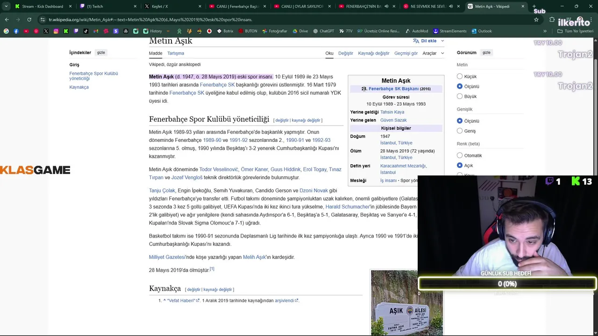The width and height of the screenshot is (598, 336).
Task: Open the Değiştir edit tab
Action: pyautogui.click(x=346, y=53)
